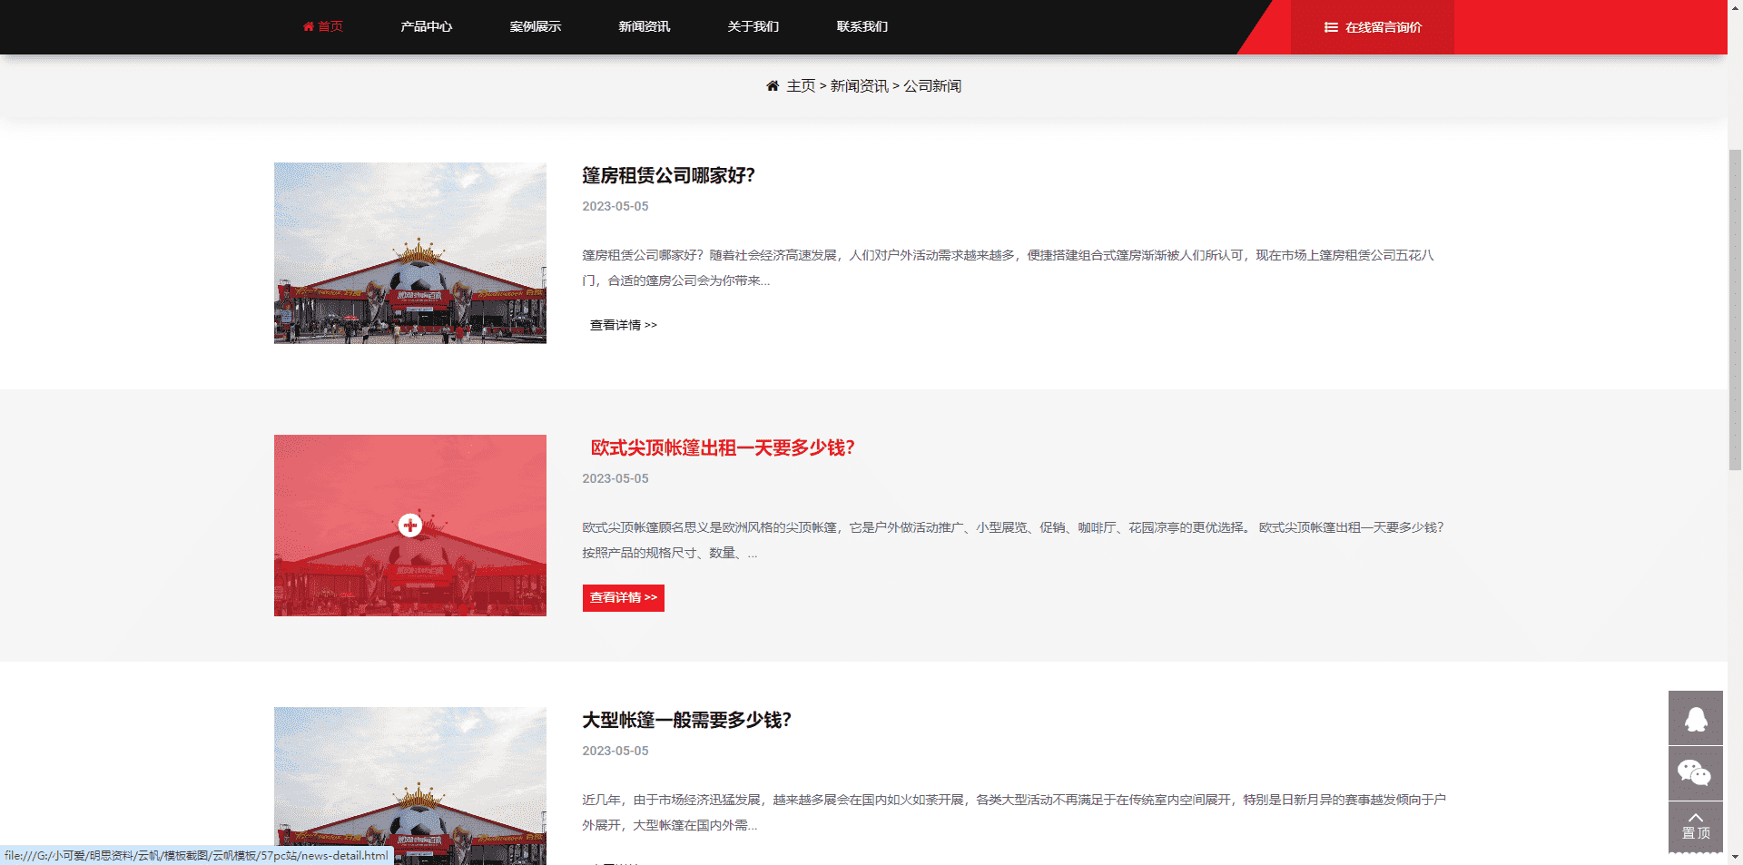Open the 产品中心 menu
This screenshot has height=865, width=1743.
[427, 27]
